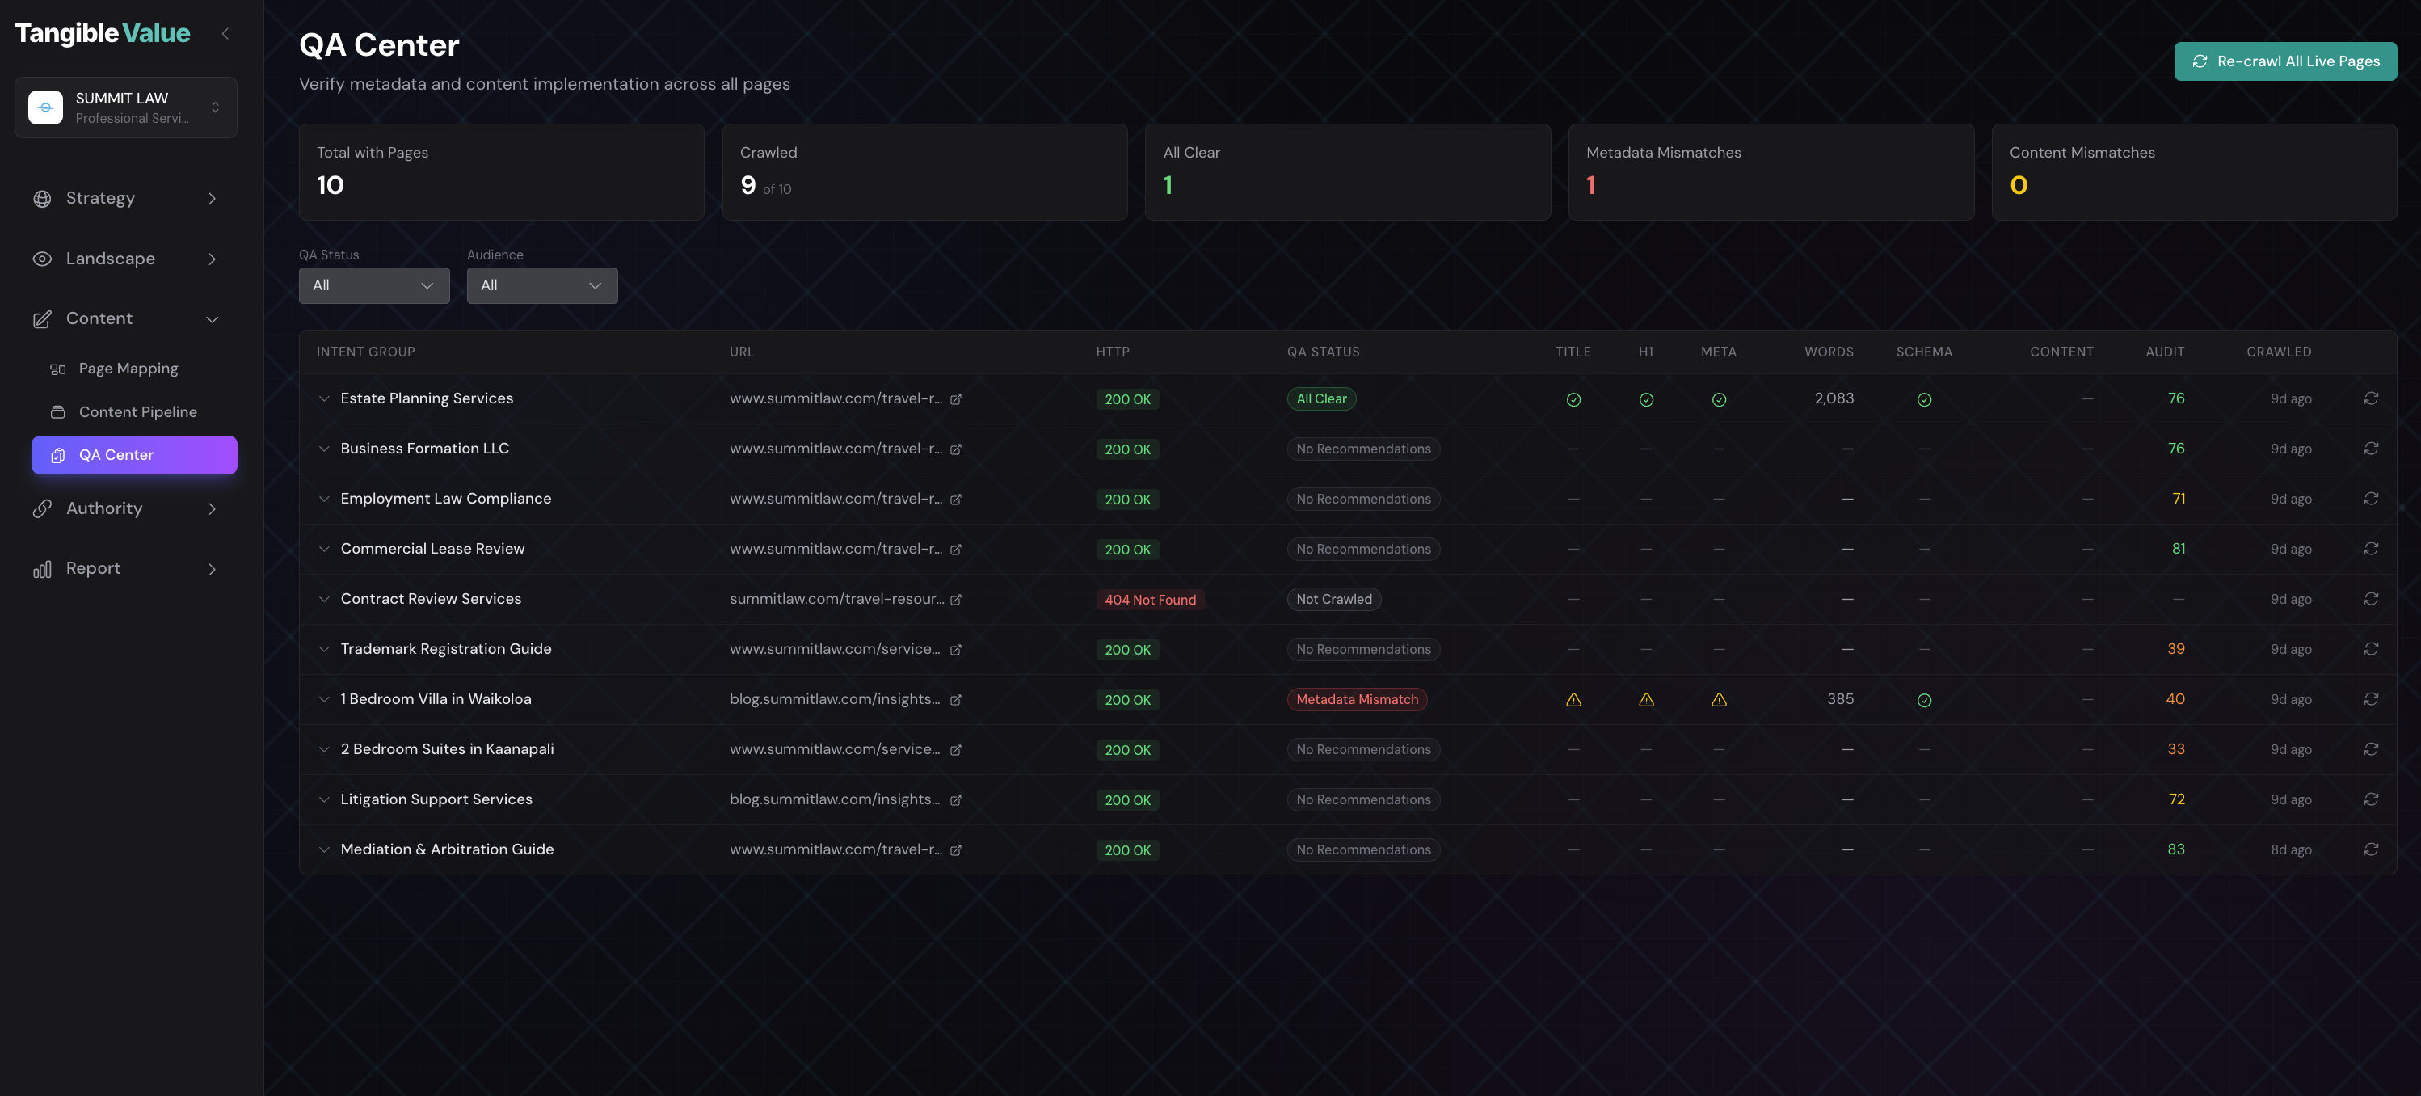Screen dimensions: 2421x1096
Task: Click the Authority chain-link icon
Action: pyautogui.click(x=41, y=508)
